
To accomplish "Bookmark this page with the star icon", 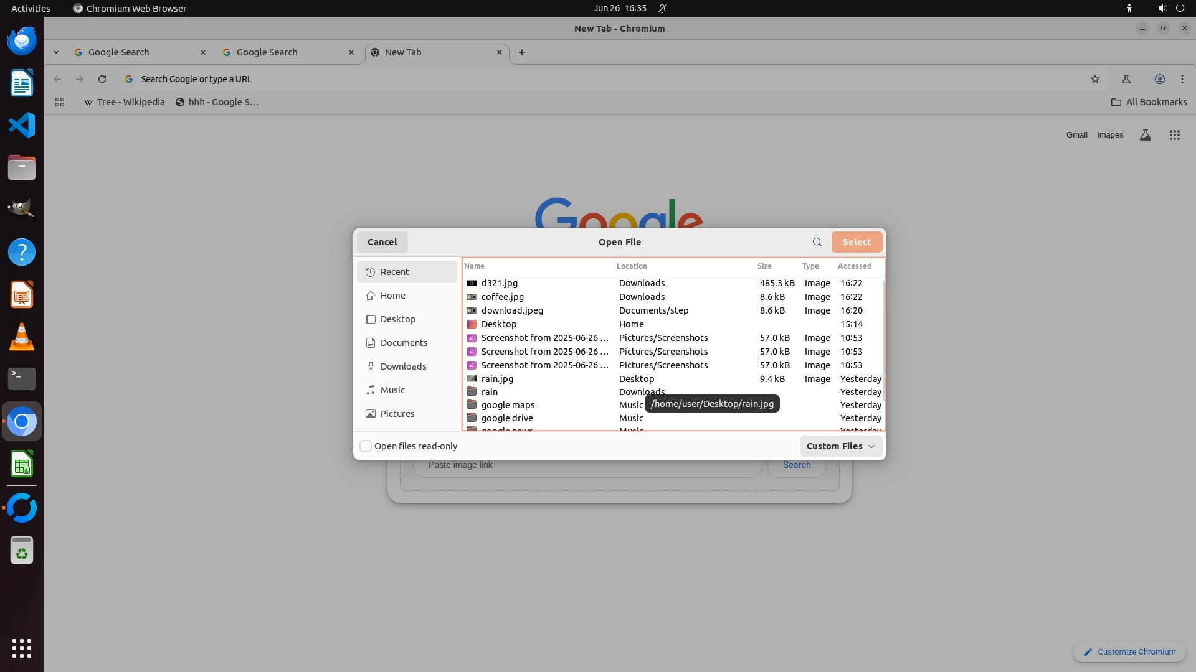I will pos(1095,79).
